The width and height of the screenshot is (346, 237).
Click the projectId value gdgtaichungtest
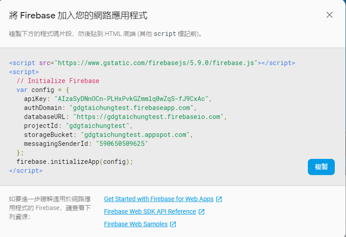click(x=97, y=126)
